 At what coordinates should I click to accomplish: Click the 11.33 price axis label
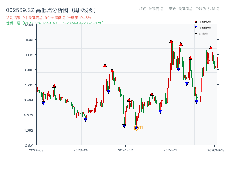(29, 40)
